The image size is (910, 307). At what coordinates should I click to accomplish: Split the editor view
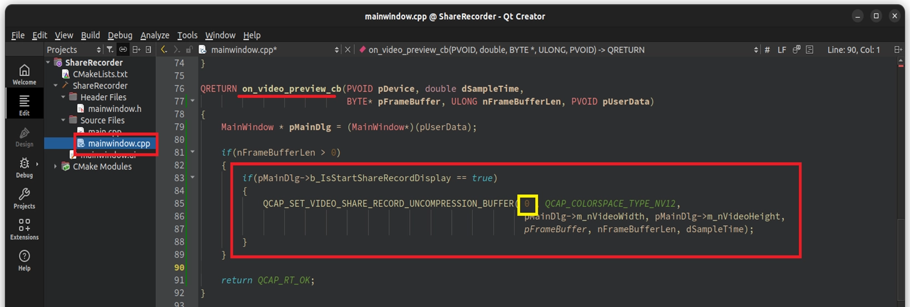tap(898, 50)
